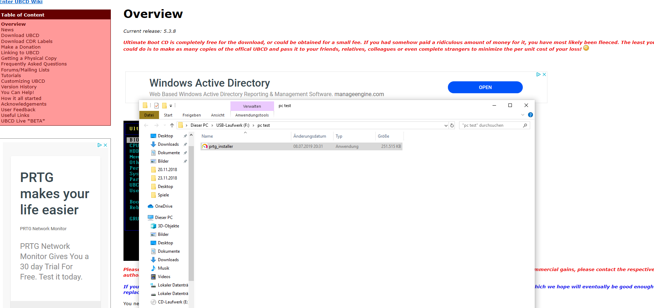Click the PRTG Network Monitor ad text
The width and height of the screenshot is (654, 308).
tap(43, 229)
